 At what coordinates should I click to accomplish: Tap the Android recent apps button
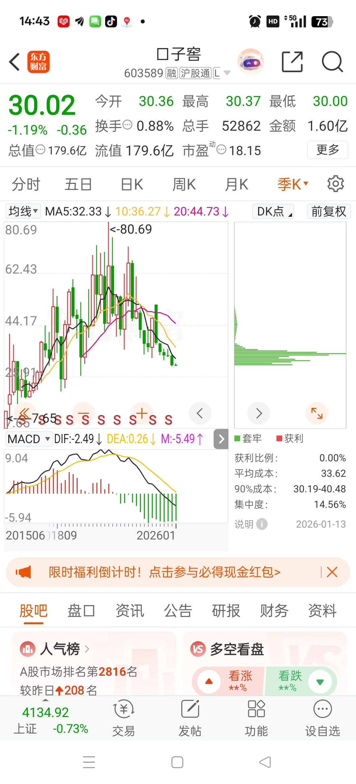click(89, 762)
